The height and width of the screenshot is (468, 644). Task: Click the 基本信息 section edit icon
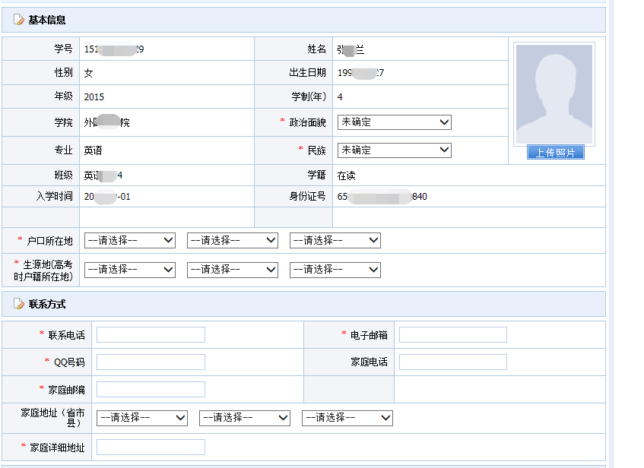click(x=19, y=20)
